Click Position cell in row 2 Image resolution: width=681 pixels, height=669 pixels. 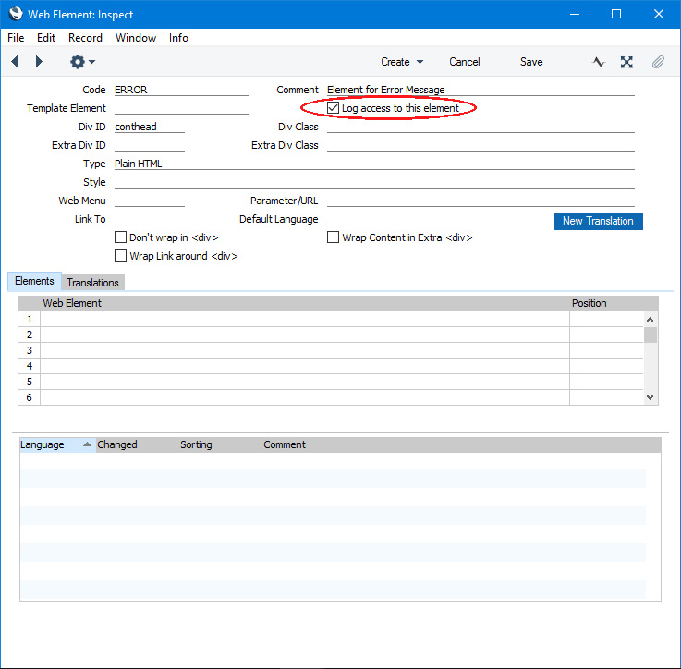pos(606,334)
